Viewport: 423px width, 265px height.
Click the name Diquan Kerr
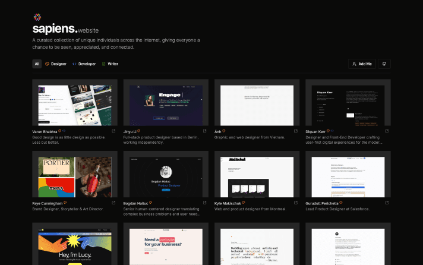click(x=315, y=132)
